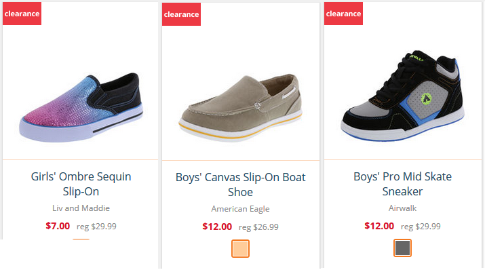Click the $7.00 sale price

[58, 226]
